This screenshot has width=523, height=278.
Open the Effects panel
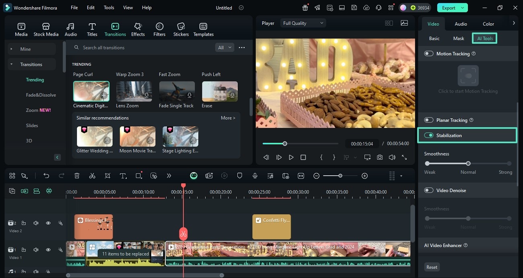[x=138, y=30]
